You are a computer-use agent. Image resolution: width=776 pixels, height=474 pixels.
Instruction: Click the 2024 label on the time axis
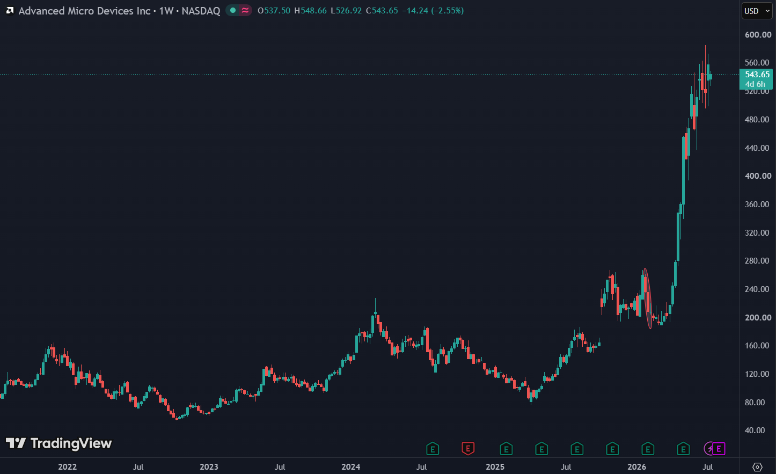(351, 467)
